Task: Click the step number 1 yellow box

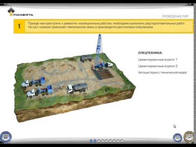Action: click(19, 26)
